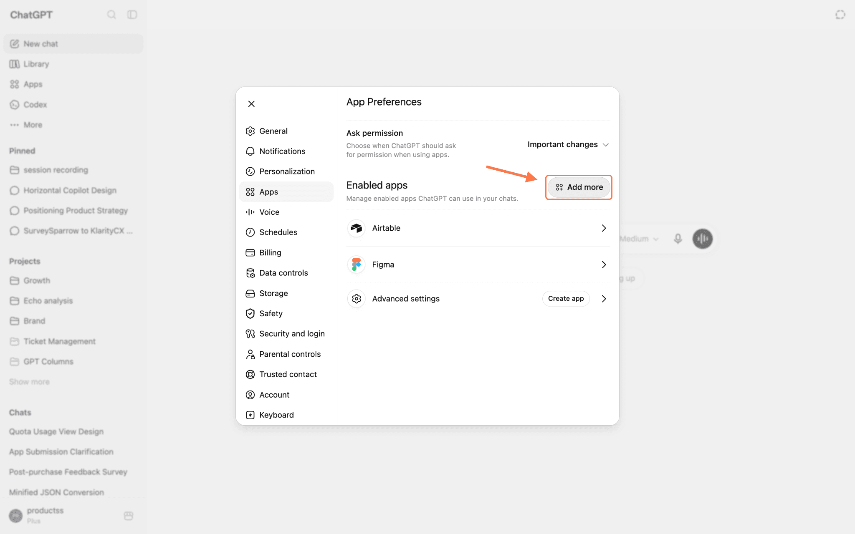Select the Security and login tab
Viewport: 855px width, 534px height.
coord(286,334)
